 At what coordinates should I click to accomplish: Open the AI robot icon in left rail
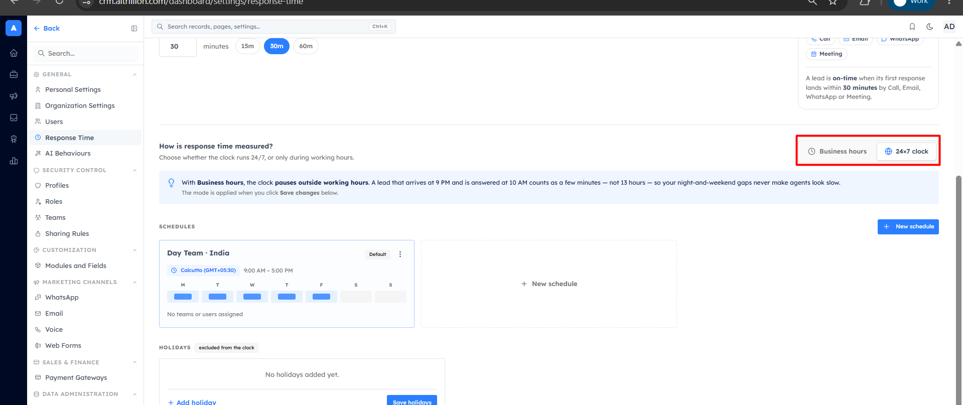(x=14, y=139)
